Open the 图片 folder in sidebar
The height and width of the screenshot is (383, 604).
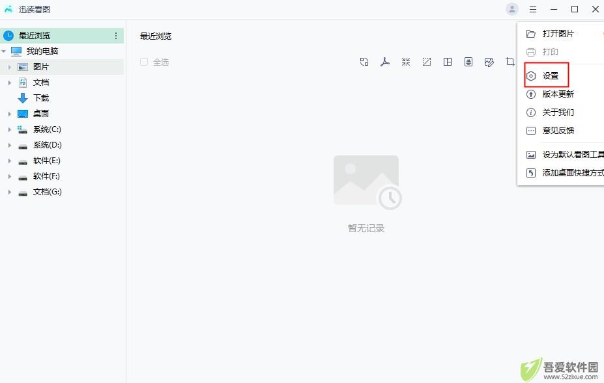[62, 67]
